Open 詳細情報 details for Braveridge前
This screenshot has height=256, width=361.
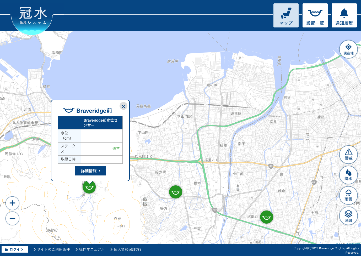pyautogui.click(x=90, y=171)
